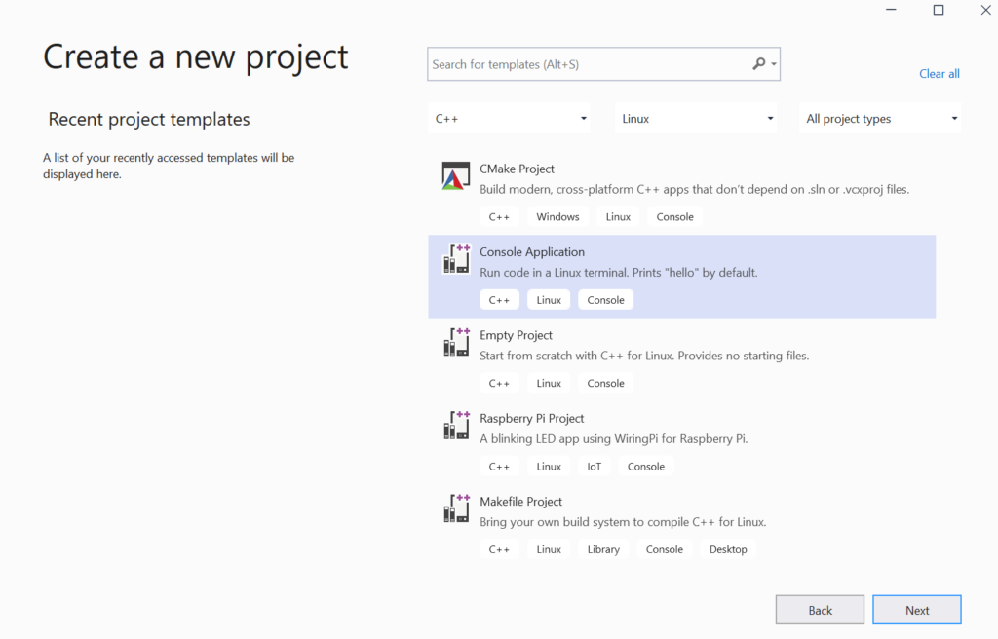Click the Raspberry Pi Project template icon
Screen dimensions: 998x639
click(455, 425)
